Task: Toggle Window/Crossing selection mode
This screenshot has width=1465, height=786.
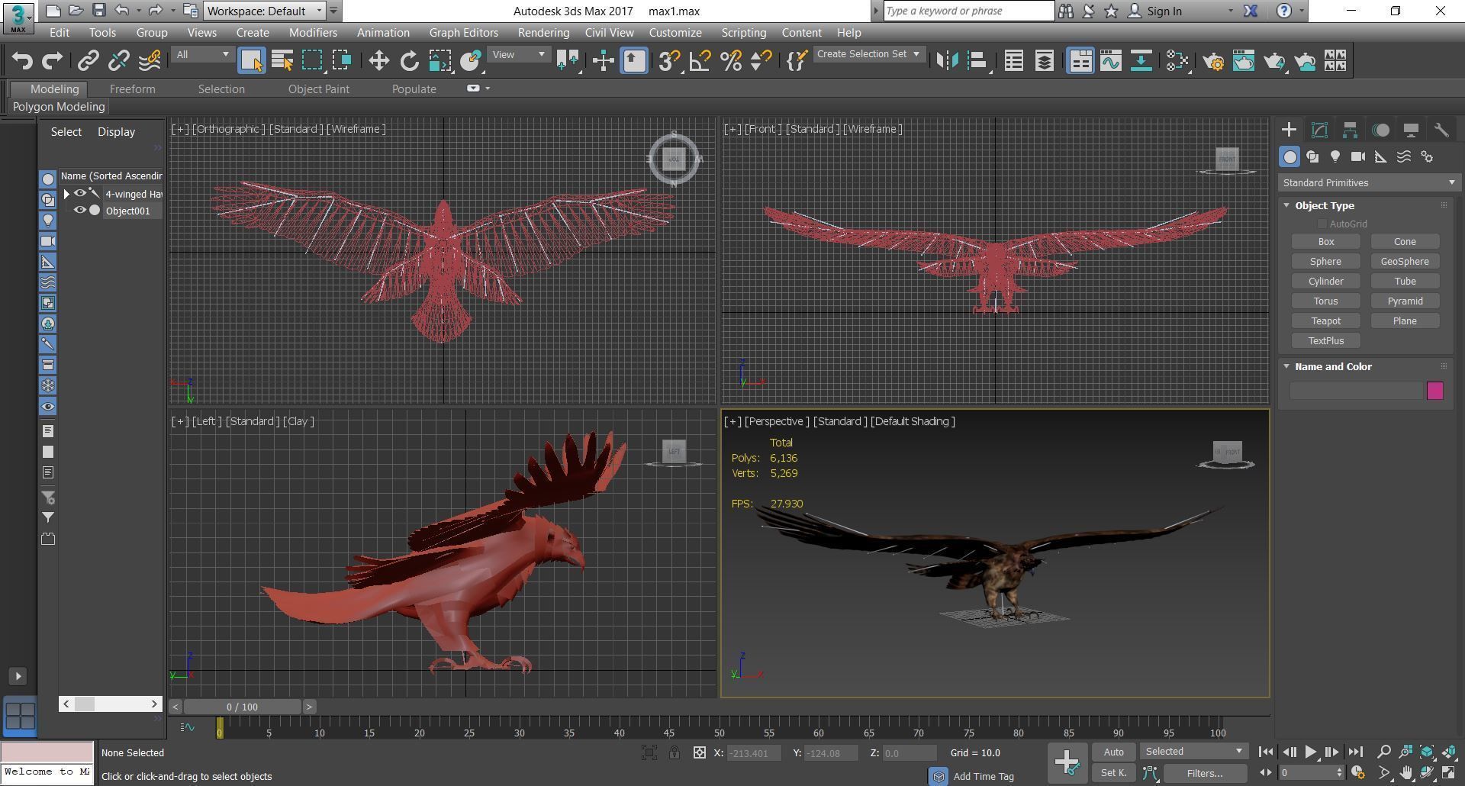Action: 343,60
